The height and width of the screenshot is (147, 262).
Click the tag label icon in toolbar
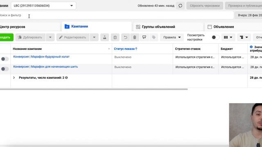point(154,37)
